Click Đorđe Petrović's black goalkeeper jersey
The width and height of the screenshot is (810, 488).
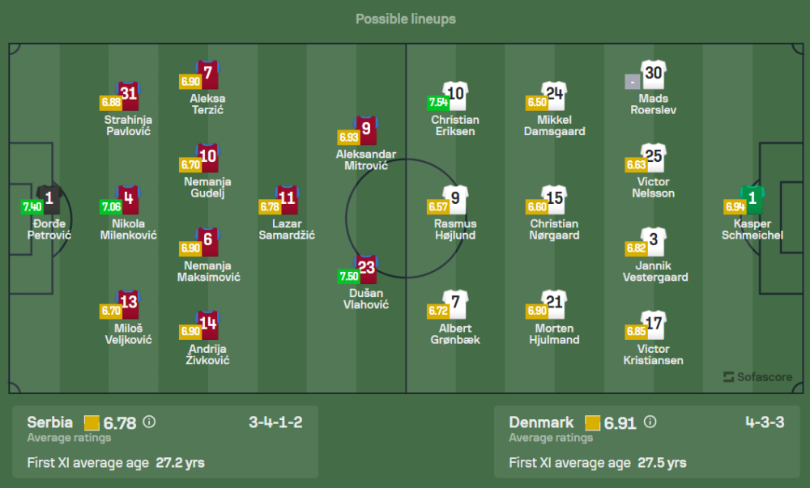[x=49, y=200]
